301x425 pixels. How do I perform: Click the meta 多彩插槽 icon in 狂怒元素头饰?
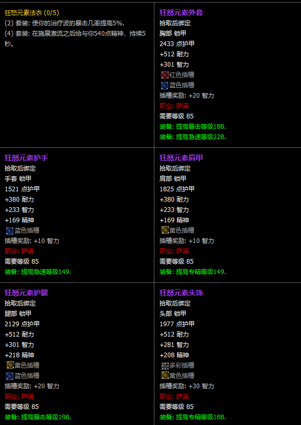click(165, 366)
